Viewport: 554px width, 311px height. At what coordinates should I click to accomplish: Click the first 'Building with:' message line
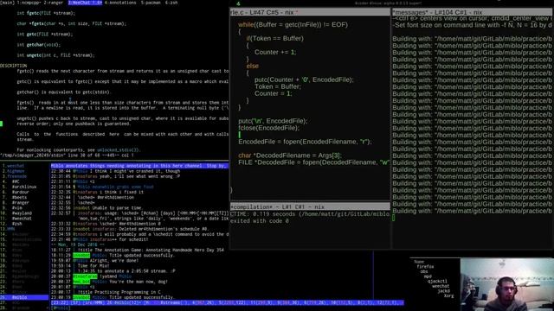click(473, 38)
